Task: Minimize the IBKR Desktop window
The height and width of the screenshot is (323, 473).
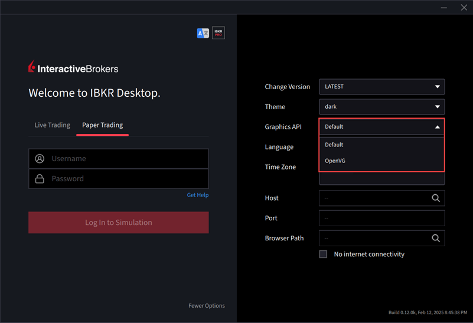Action: tap(443, 8)
